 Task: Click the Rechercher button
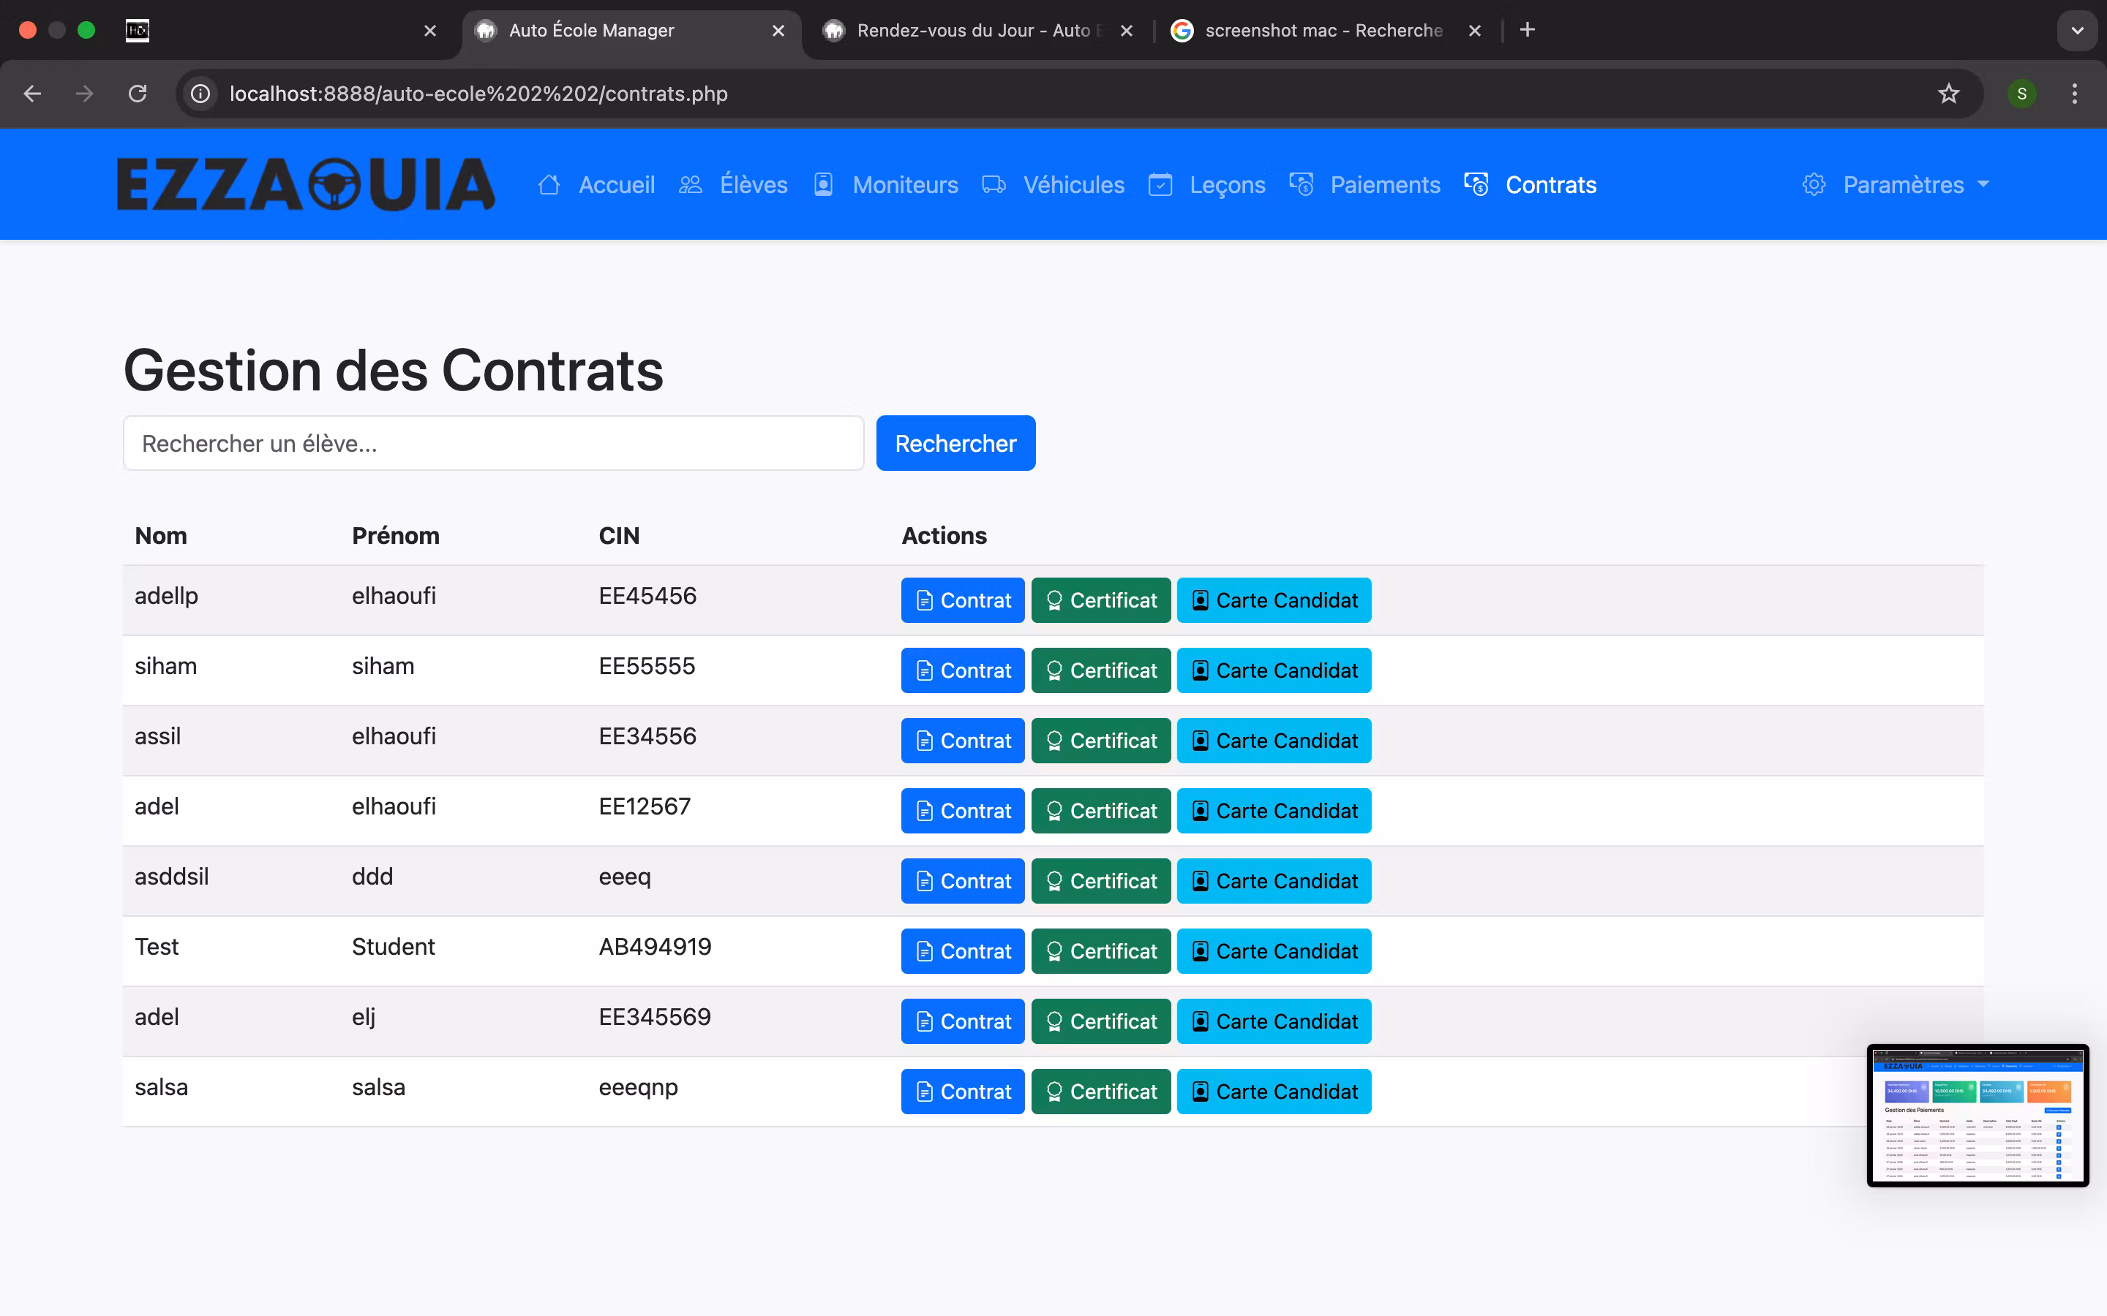click(x=955, y=443)
